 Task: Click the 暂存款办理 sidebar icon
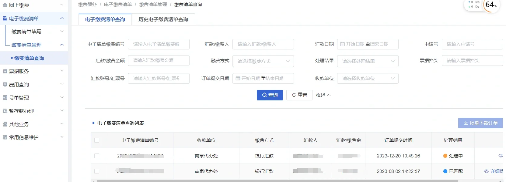coord(5,111)
